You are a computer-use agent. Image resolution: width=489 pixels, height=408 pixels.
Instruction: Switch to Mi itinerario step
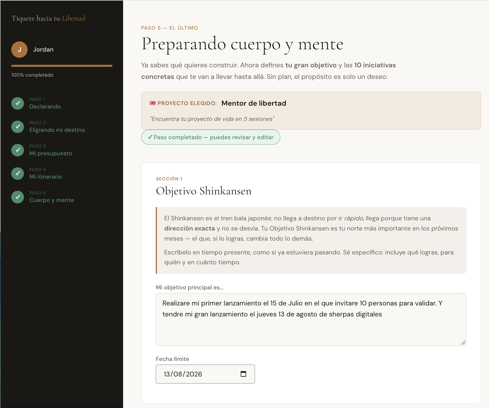click(x=46, y=177)
